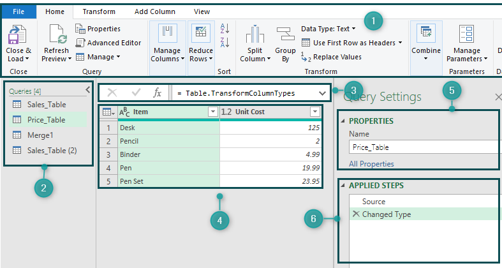Screen dimensions: 502x268
Task: Select the Source applied step
Action: click(x=424, y=202)
